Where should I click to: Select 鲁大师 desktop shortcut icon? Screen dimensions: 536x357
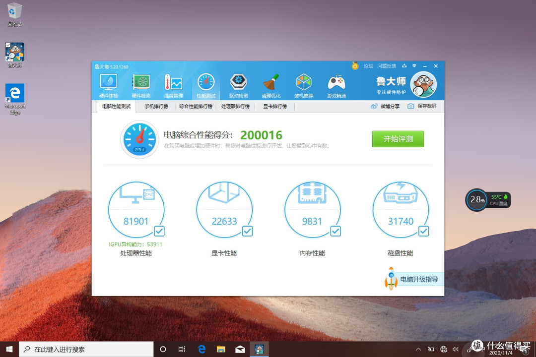15,55
